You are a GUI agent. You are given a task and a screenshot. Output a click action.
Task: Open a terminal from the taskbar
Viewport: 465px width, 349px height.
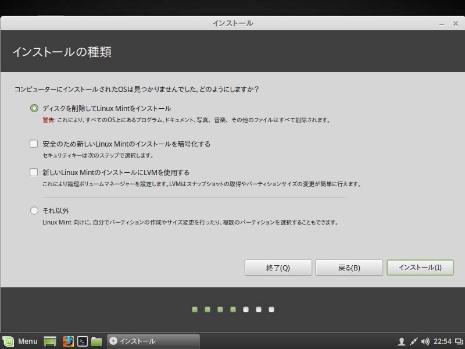83,341
